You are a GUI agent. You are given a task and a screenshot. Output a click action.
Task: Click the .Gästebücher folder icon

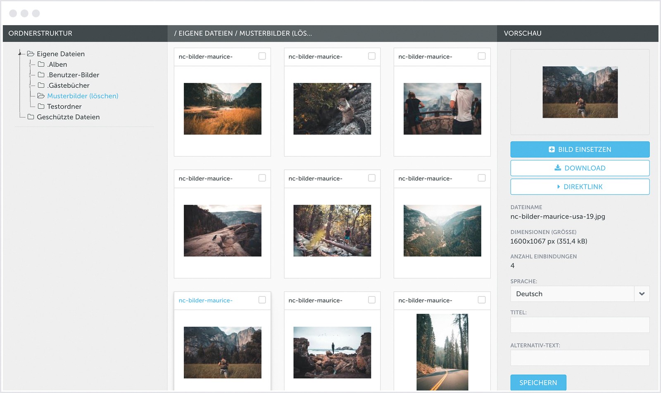point(41,85)
